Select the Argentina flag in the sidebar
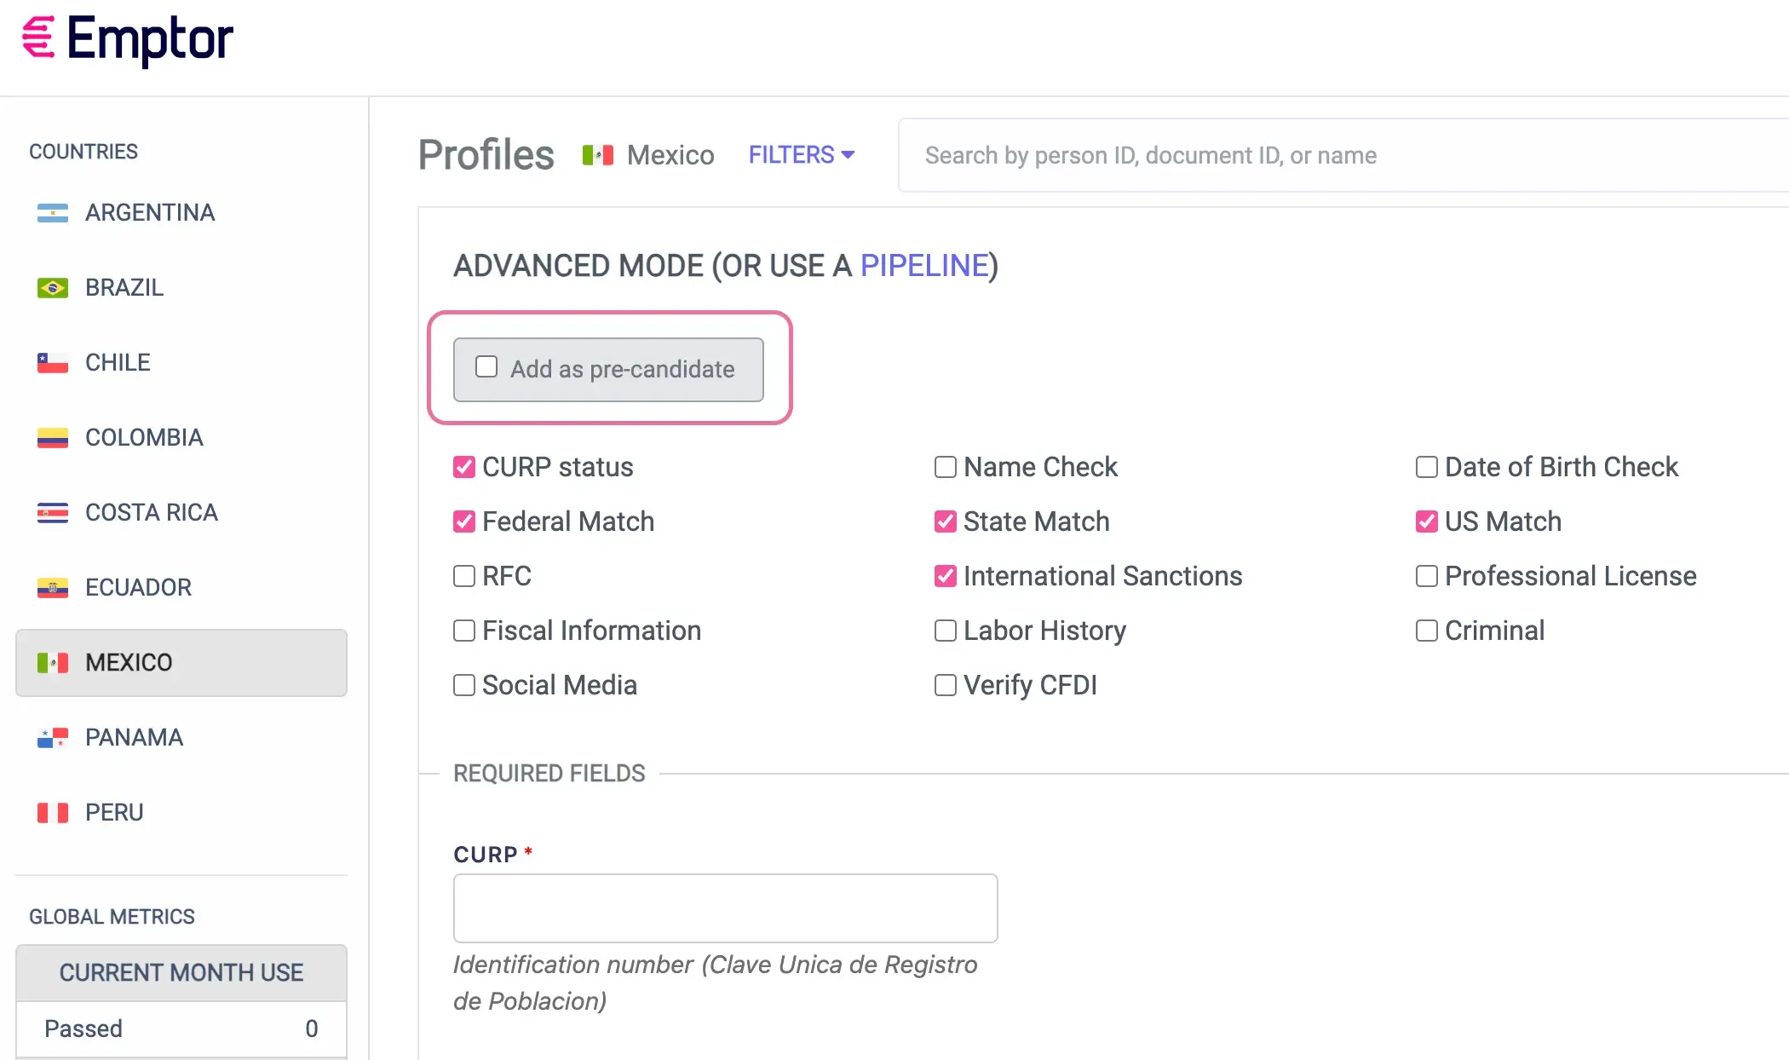This screenshot has width=1789, height=1060. click(53, 213)
